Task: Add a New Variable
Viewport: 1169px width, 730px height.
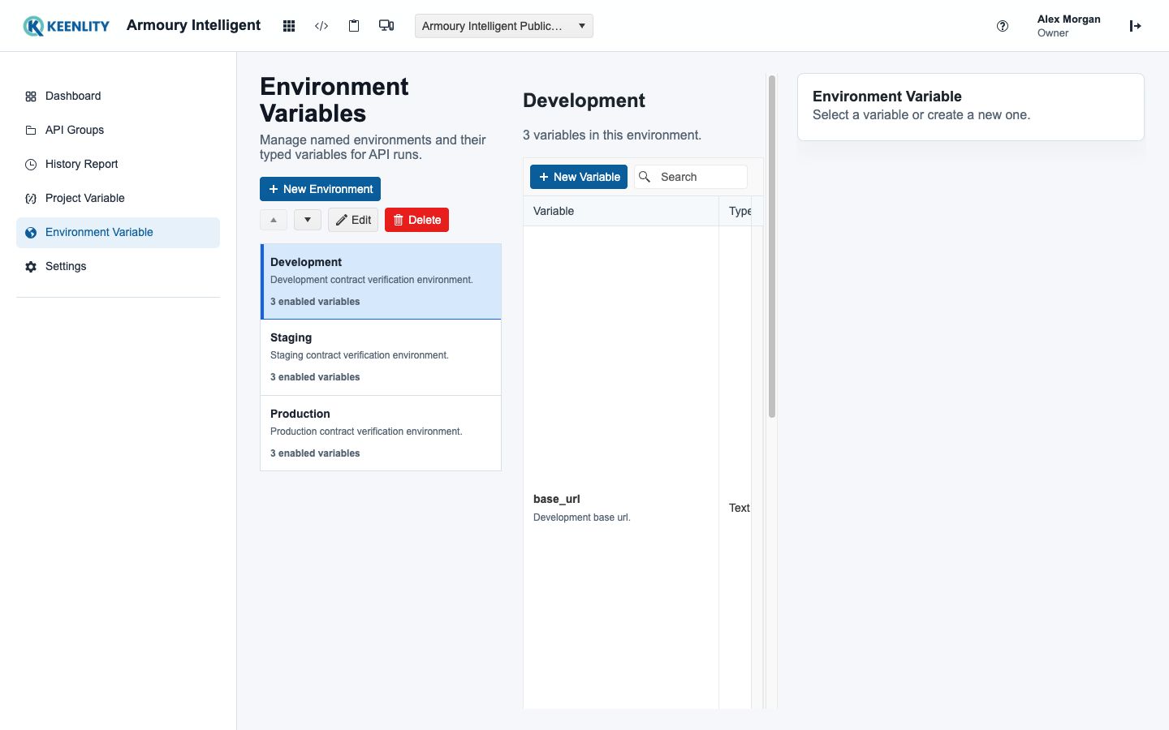Action: 579,177
